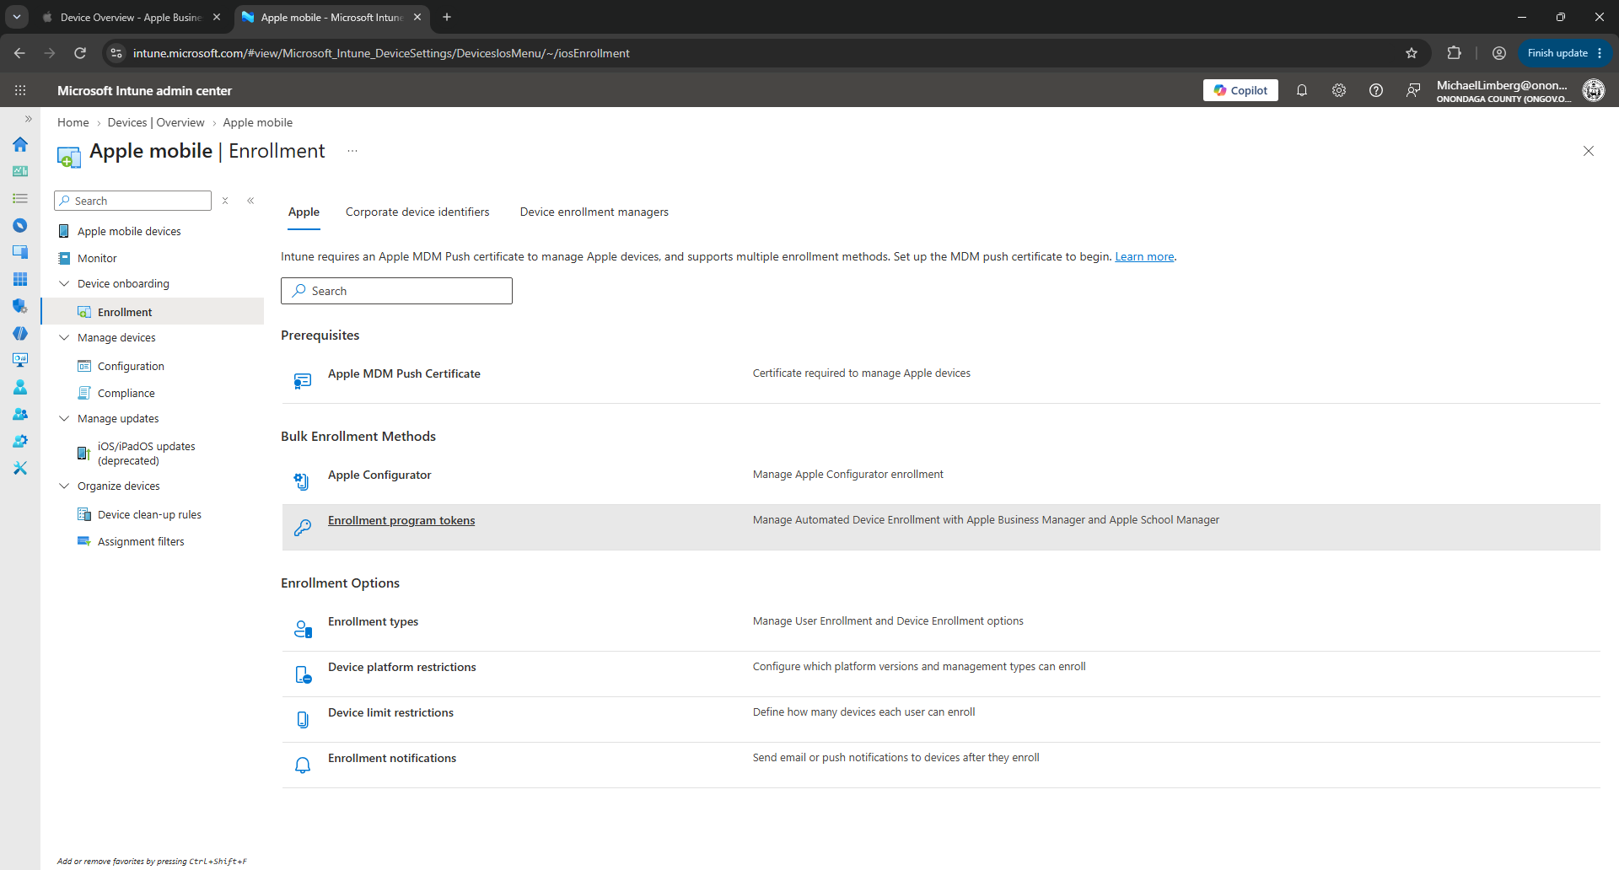Image resolution: width=1619 pixels, height=870 pixels.
Task: Open Device clean-up rules item
Action: point(149,514)
